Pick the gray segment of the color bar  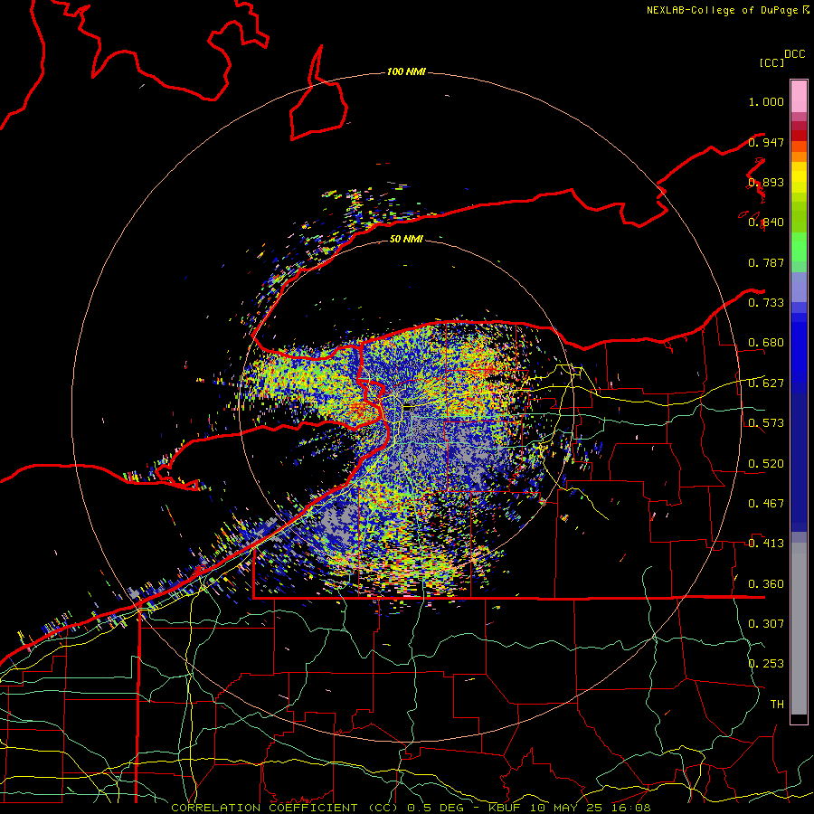(799, 629)
